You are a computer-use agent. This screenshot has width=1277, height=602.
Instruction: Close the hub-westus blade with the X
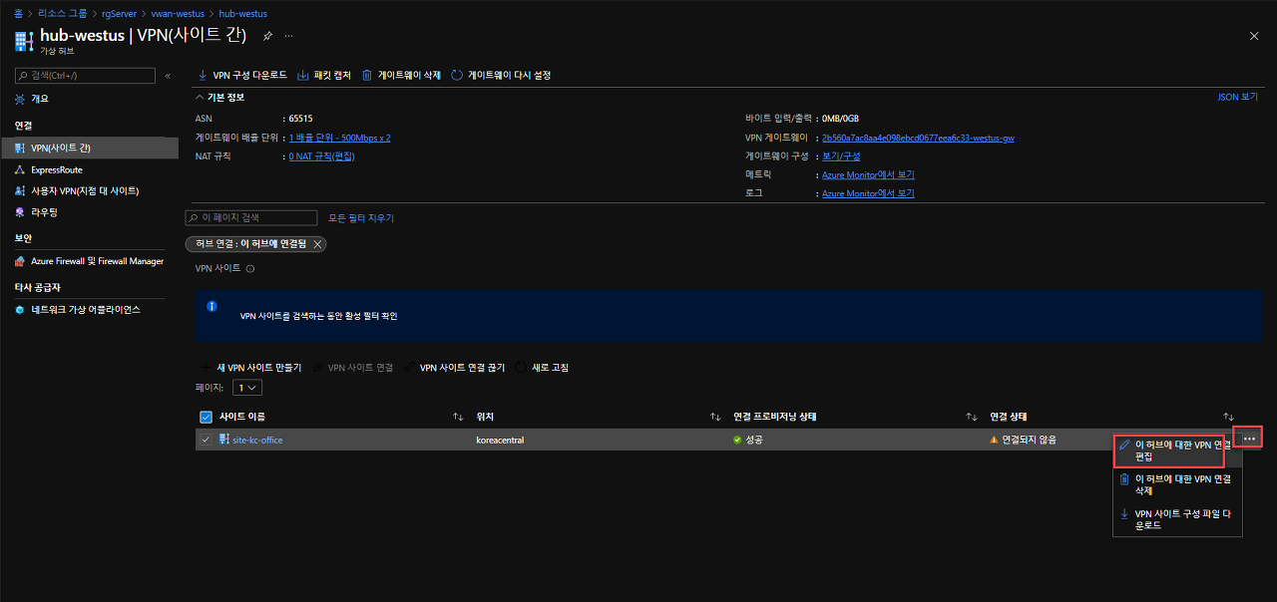coord(1254,36)
